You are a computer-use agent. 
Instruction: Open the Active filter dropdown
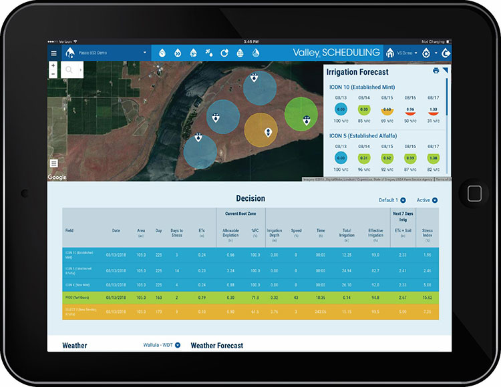427,200
